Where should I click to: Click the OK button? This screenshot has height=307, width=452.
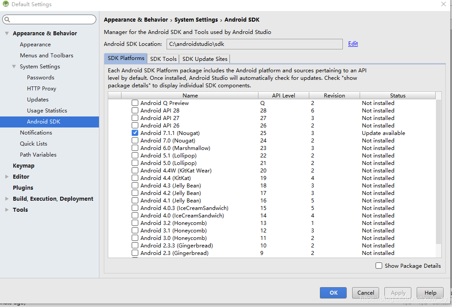coord(333,292)
